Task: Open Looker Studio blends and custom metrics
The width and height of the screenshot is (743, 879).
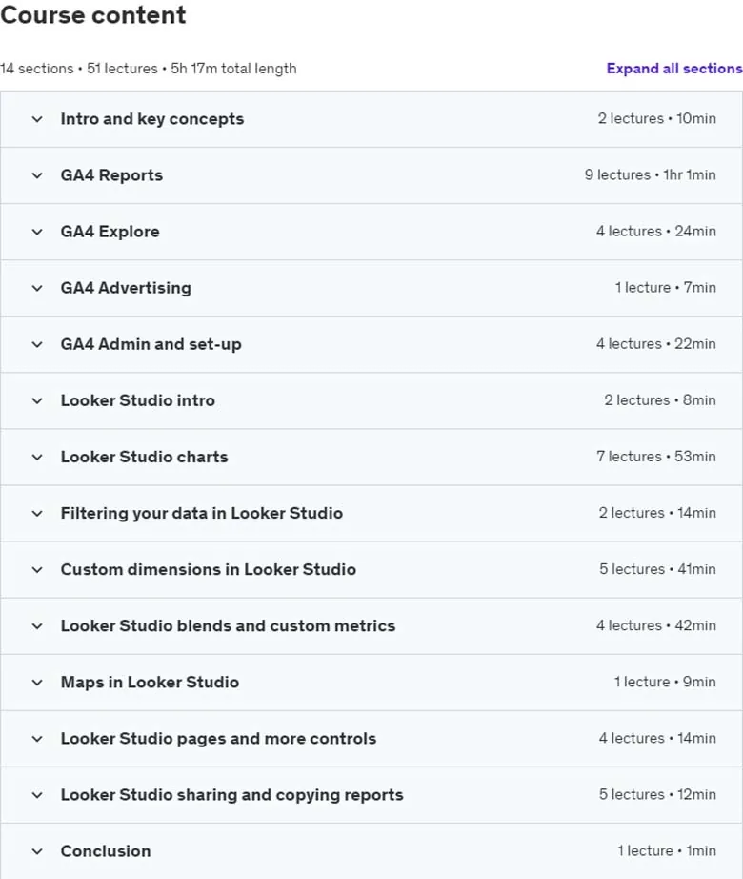Action: pos(228,625)
